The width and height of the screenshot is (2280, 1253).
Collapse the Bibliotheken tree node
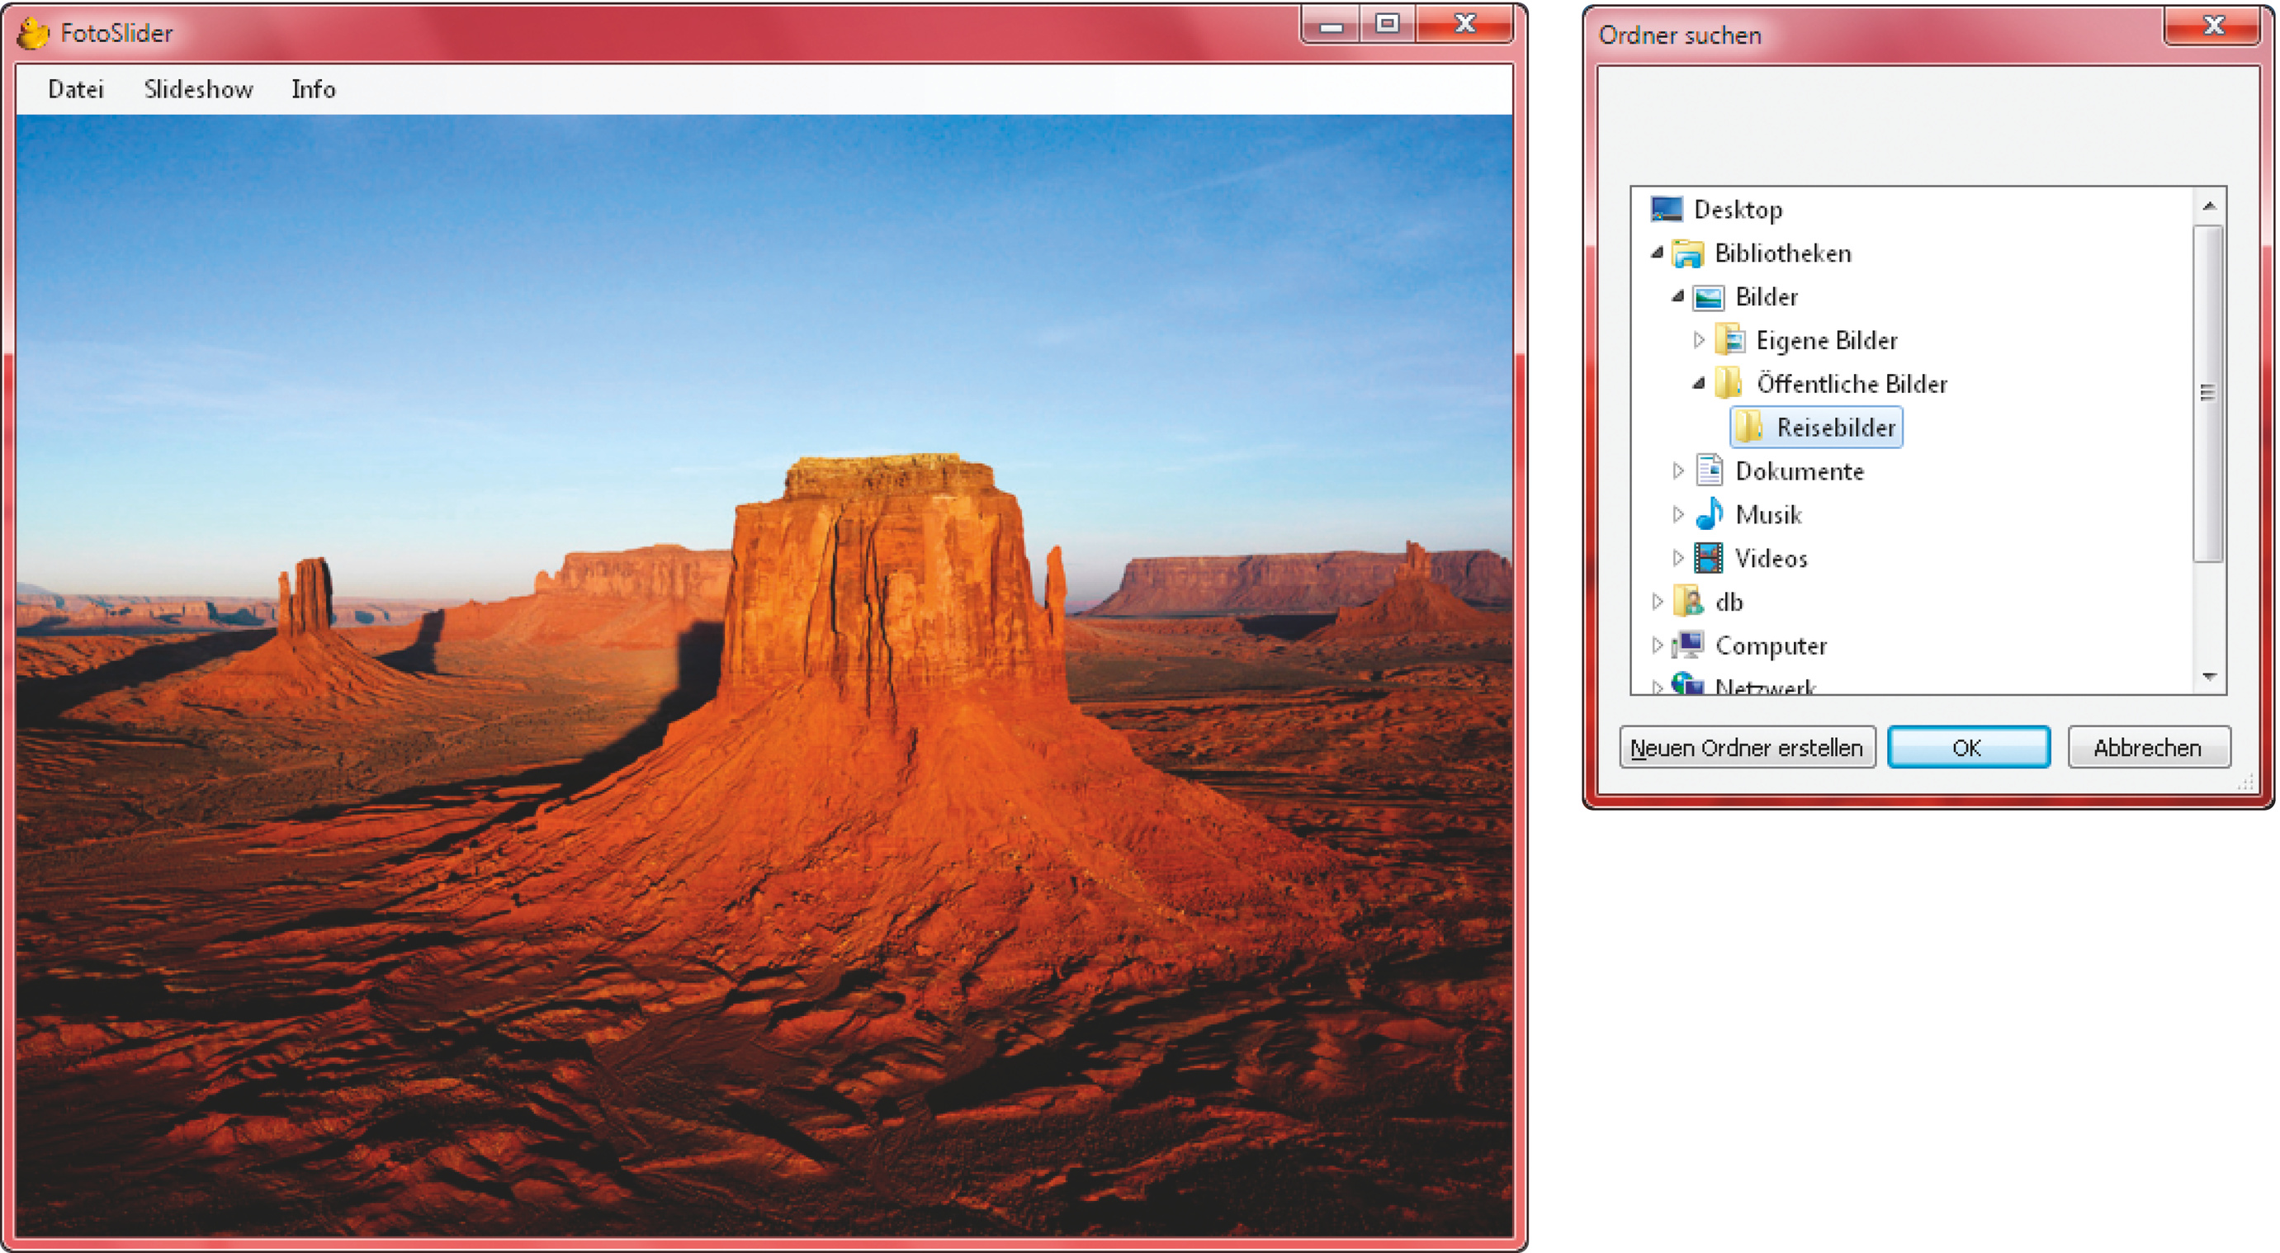click(1657, 254)
